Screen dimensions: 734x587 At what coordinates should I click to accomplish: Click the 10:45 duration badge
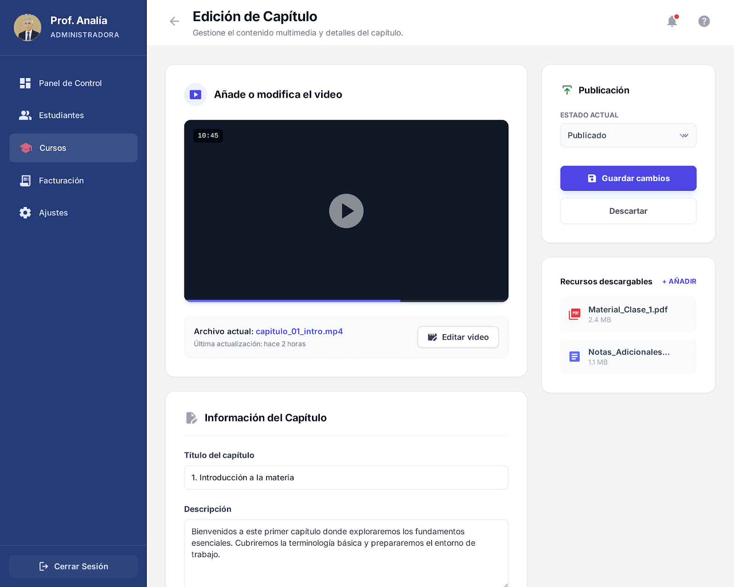click(x=208, y=136)
